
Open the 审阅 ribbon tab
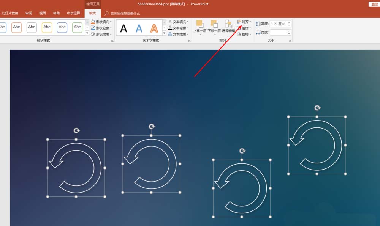tap(28, 13)
